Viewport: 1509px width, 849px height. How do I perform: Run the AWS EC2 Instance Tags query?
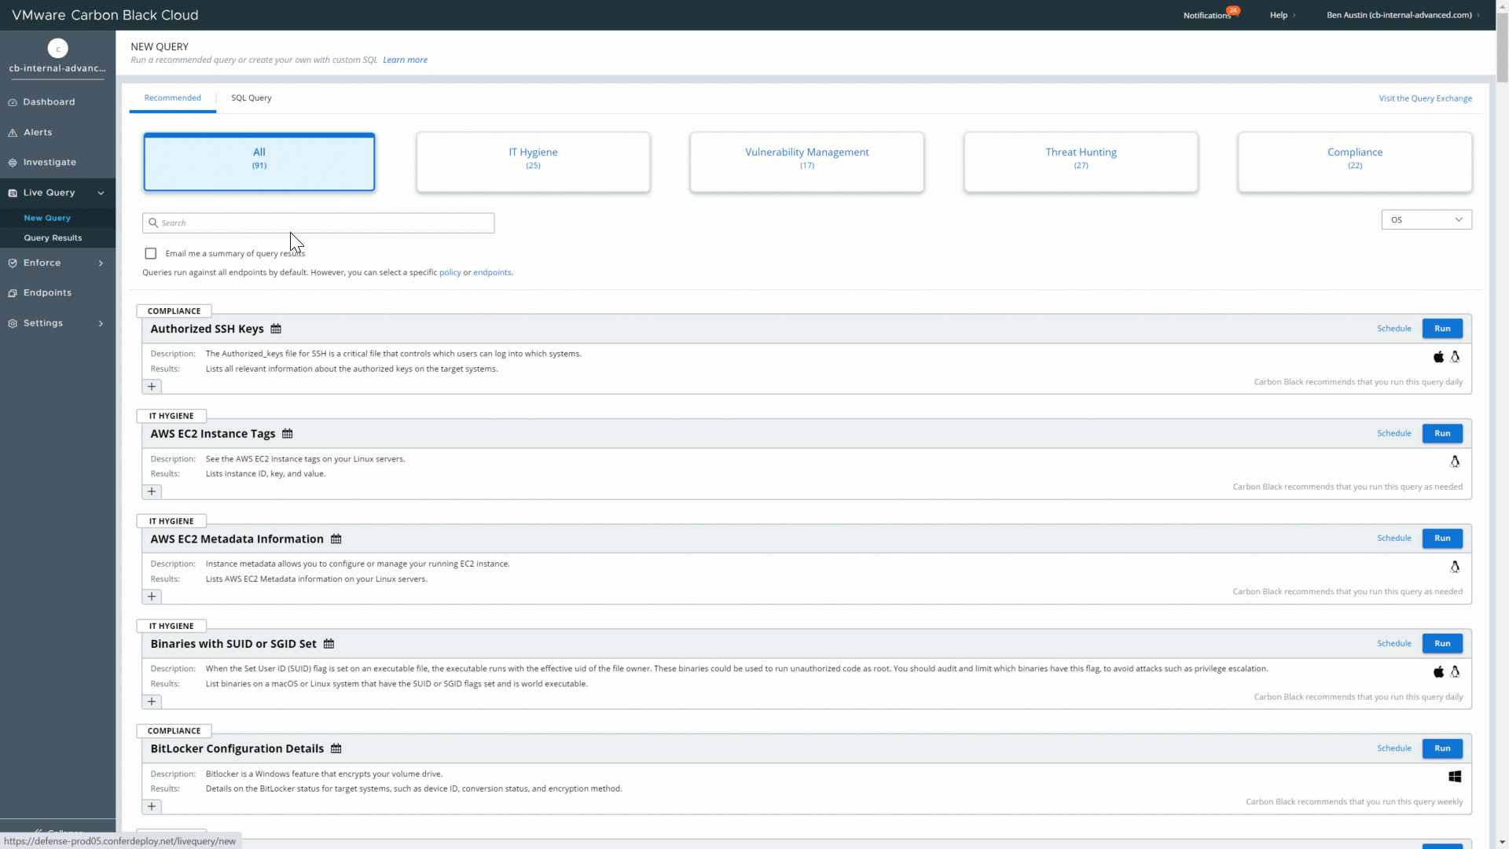point(1442,434)
